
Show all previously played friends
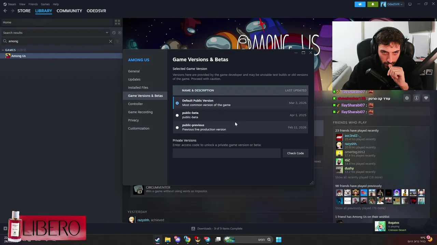pyautogui.click(x=360, y=208)
